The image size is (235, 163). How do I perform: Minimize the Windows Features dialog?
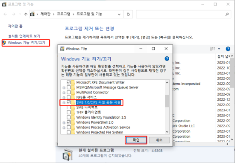[141, 49]
